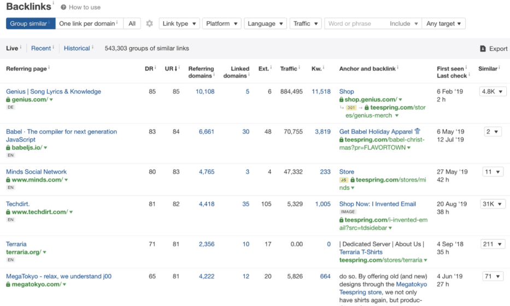
Task: Open the Techdirt. page link
Action: pyautogui.click(x=18, y=204)
